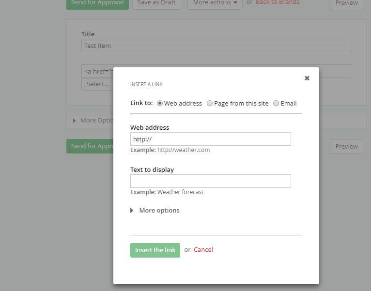
Task: Choose the Email link type
Action: (x=276, y=104)
